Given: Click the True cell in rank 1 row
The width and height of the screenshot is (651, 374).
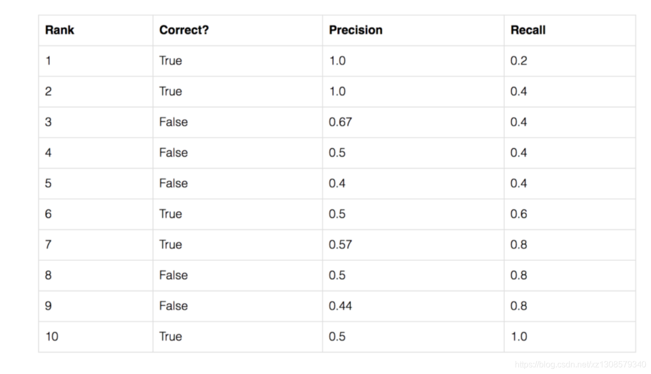Looking at the screenshot, I should (x=171, y=61).
